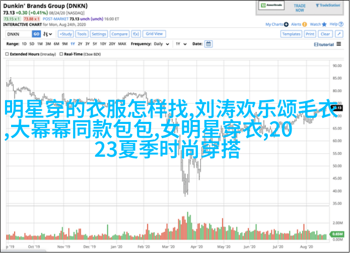This screenshot has height=253, width=350.
Task: Click the orange alert exclamation icon
Action: [305, 24]
